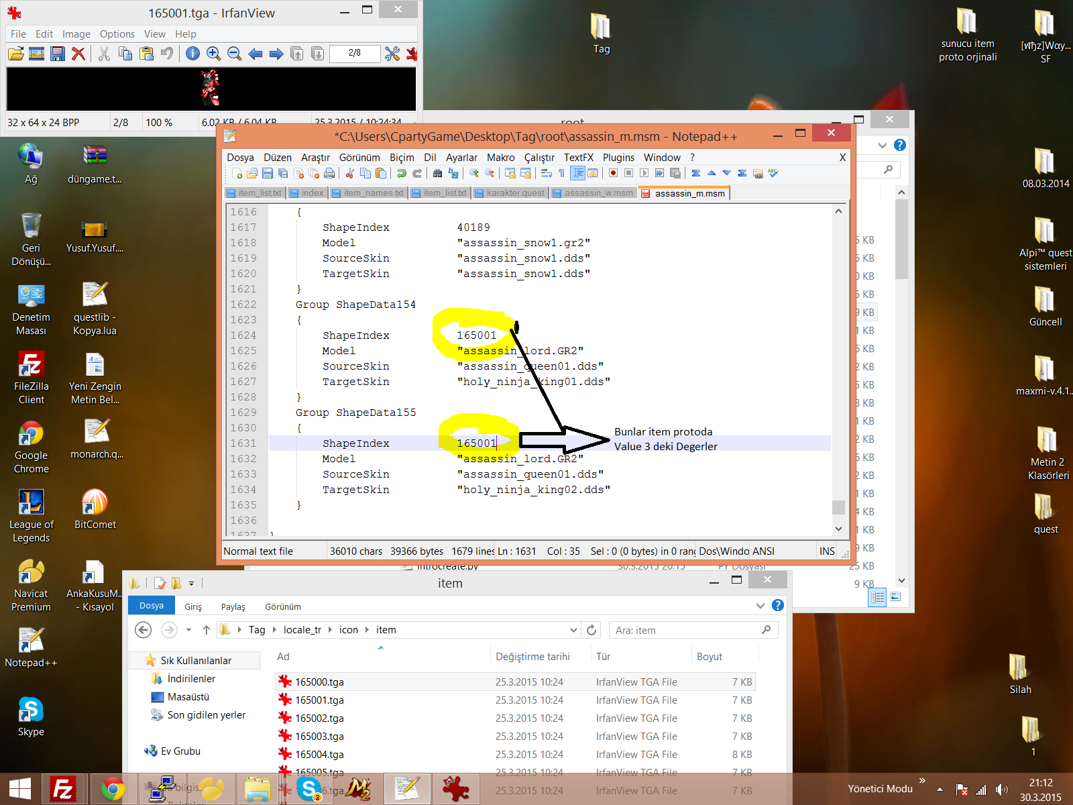Open Explorer help with the question mark
1073x805 pixels.
pos(778,605)
